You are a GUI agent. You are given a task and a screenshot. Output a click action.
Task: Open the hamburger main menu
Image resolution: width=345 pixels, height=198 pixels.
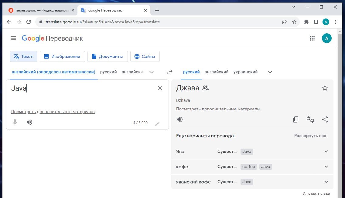pyautogui.click(x=13, y=38)
